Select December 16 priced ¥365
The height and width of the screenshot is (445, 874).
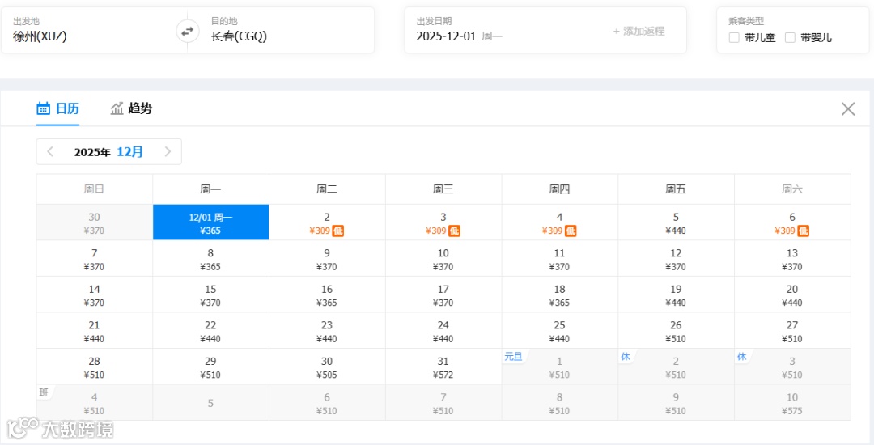(327, 295)
